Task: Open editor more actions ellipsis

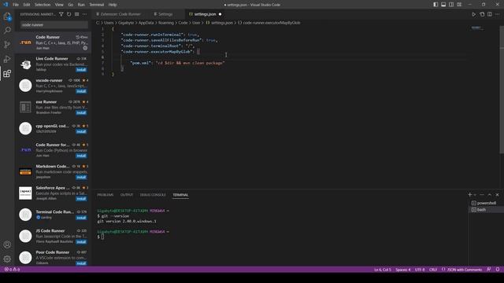Action: pyautogui.click(x=497, y=14)
